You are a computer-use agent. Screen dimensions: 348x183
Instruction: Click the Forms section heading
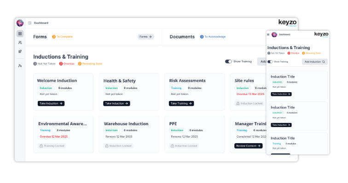coord(40,37)
